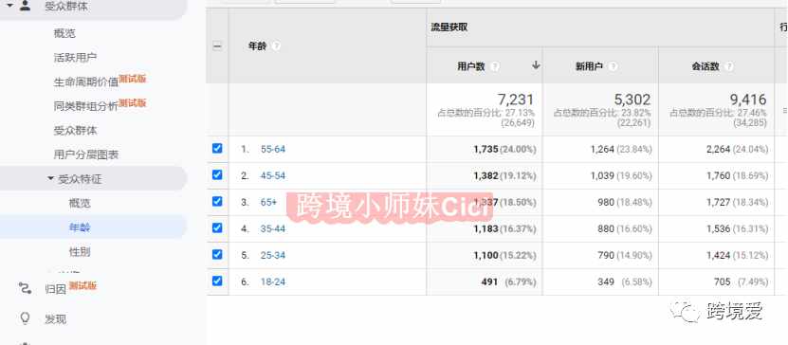Click 1,424 sessions cell

(718, 256)
